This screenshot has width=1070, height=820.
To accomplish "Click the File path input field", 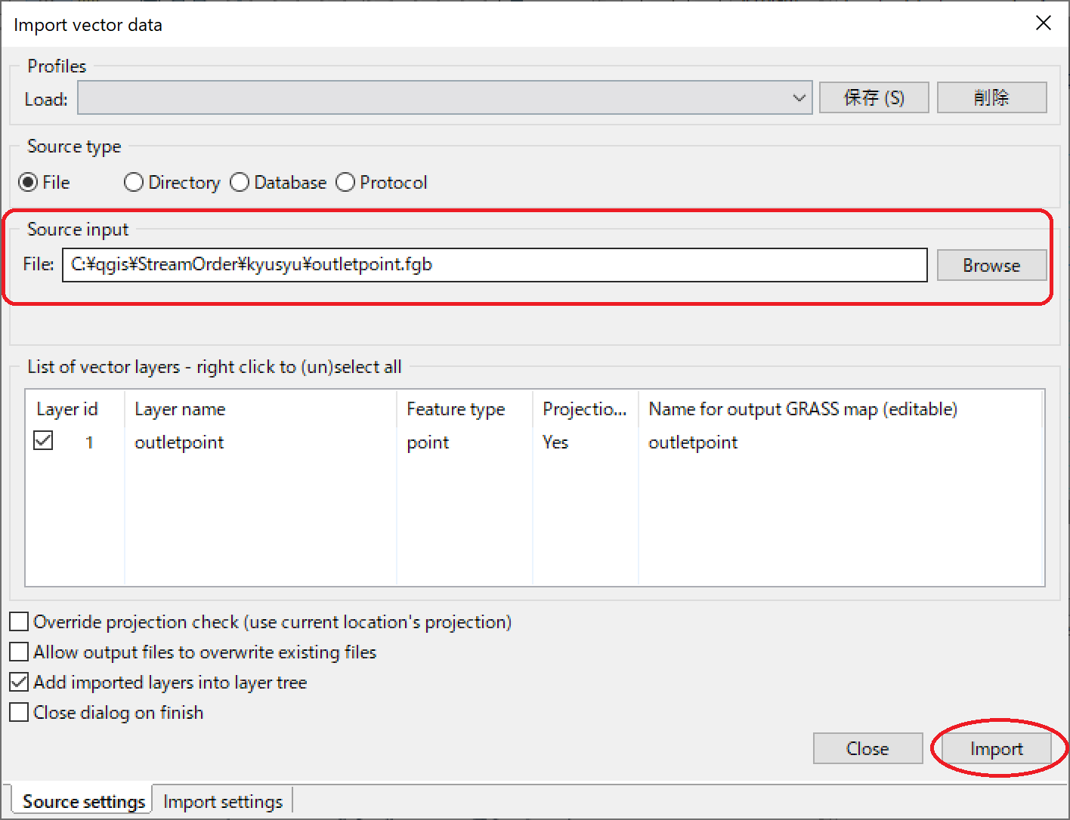I will [x=495, y=265].
